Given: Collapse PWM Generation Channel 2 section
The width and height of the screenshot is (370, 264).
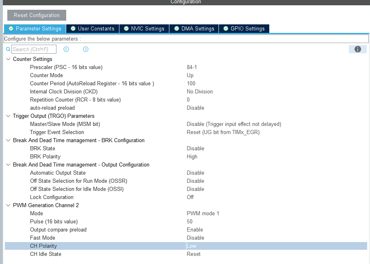Looking at the screenshot, I should click(8, 205).
